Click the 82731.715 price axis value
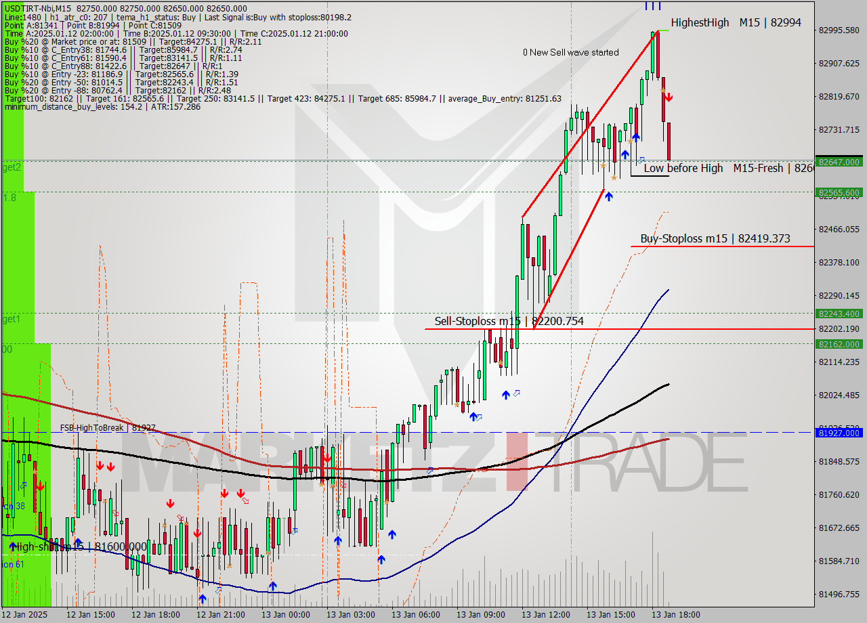The image size is (867, 623). pos(839,129)
